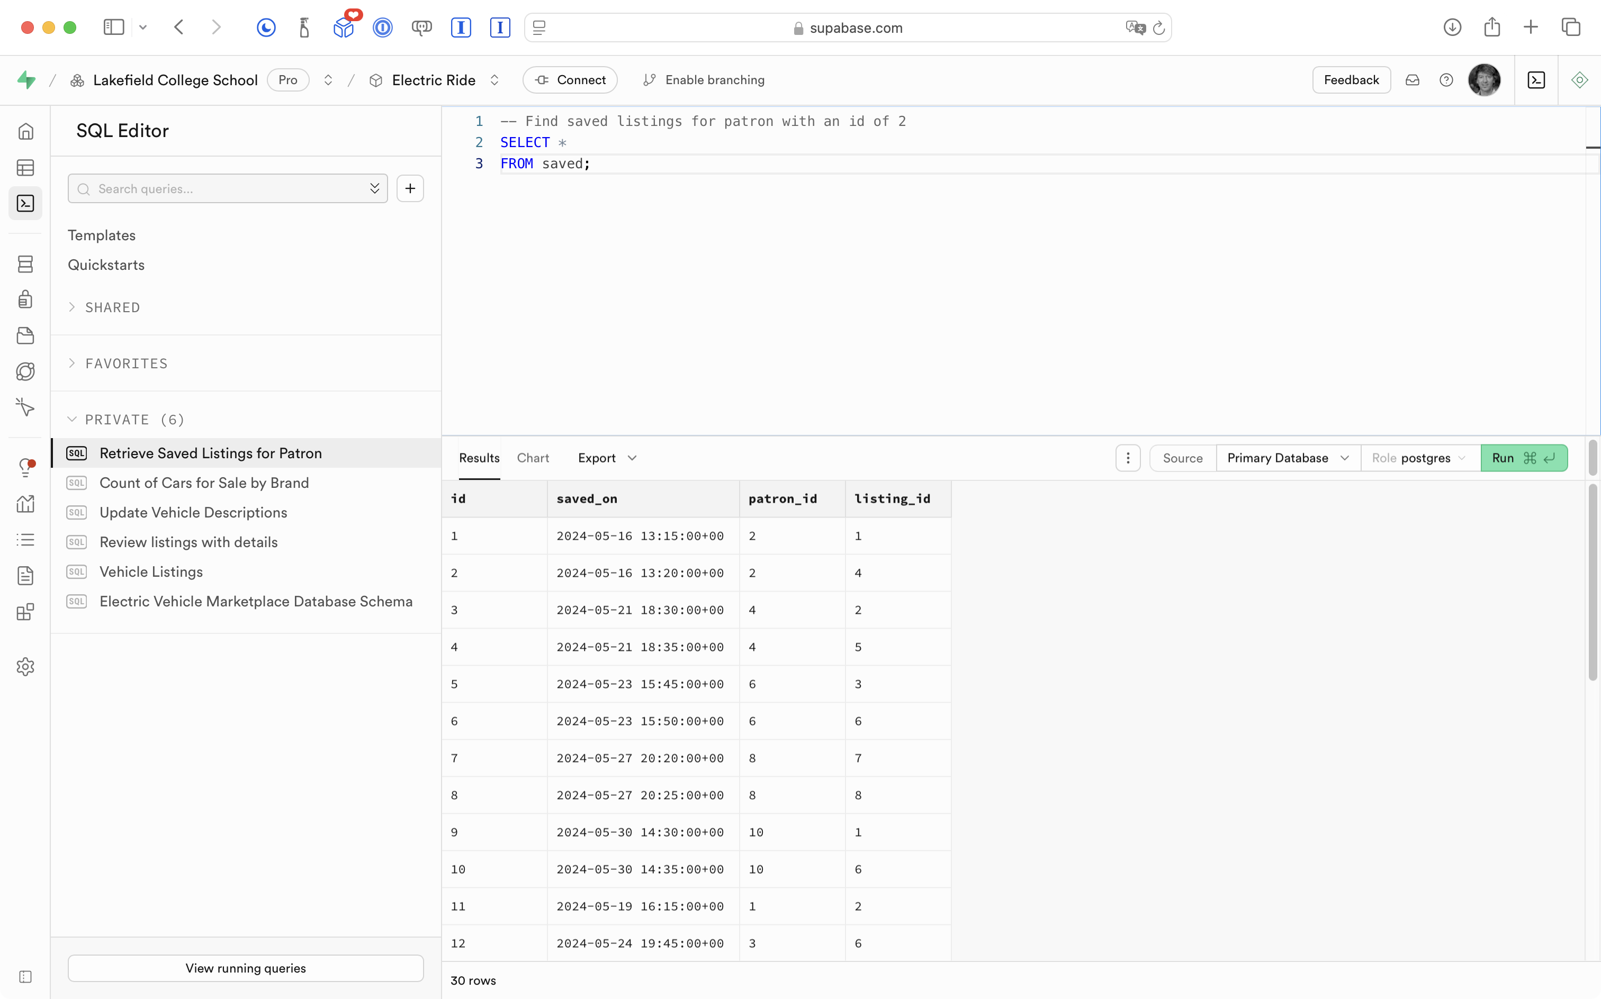The image size is (1601, 999).
Task: Click the Supabase logo icon
Action: [26, 80]
